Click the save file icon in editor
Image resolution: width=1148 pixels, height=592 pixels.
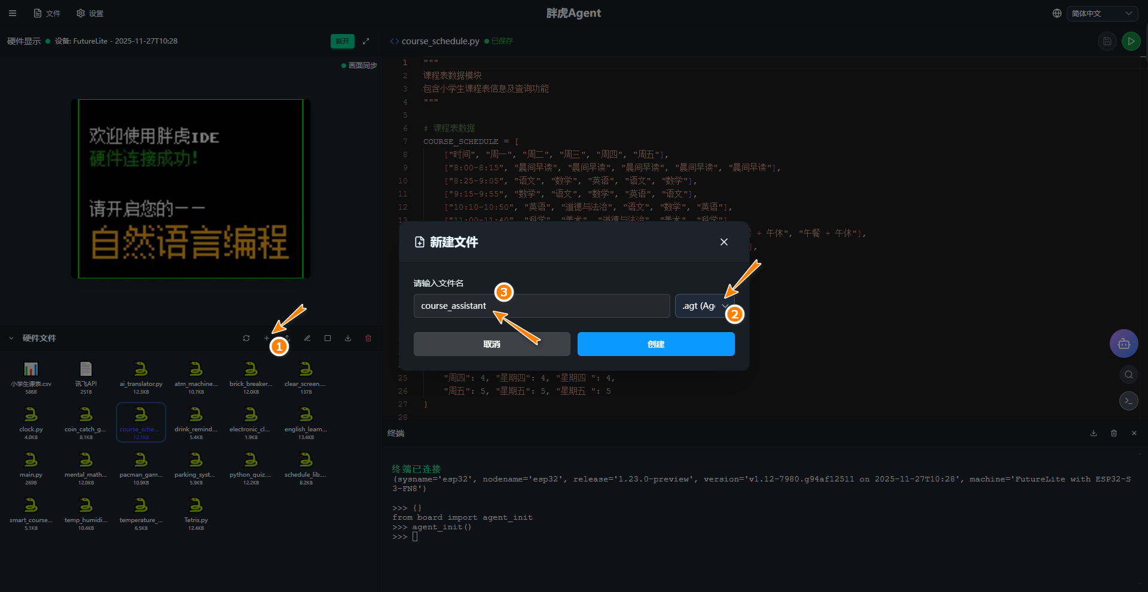1107,41
